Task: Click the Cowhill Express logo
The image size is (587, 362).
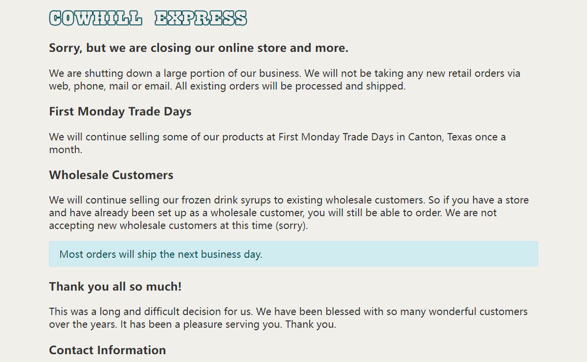Action: tap(148, 18)
